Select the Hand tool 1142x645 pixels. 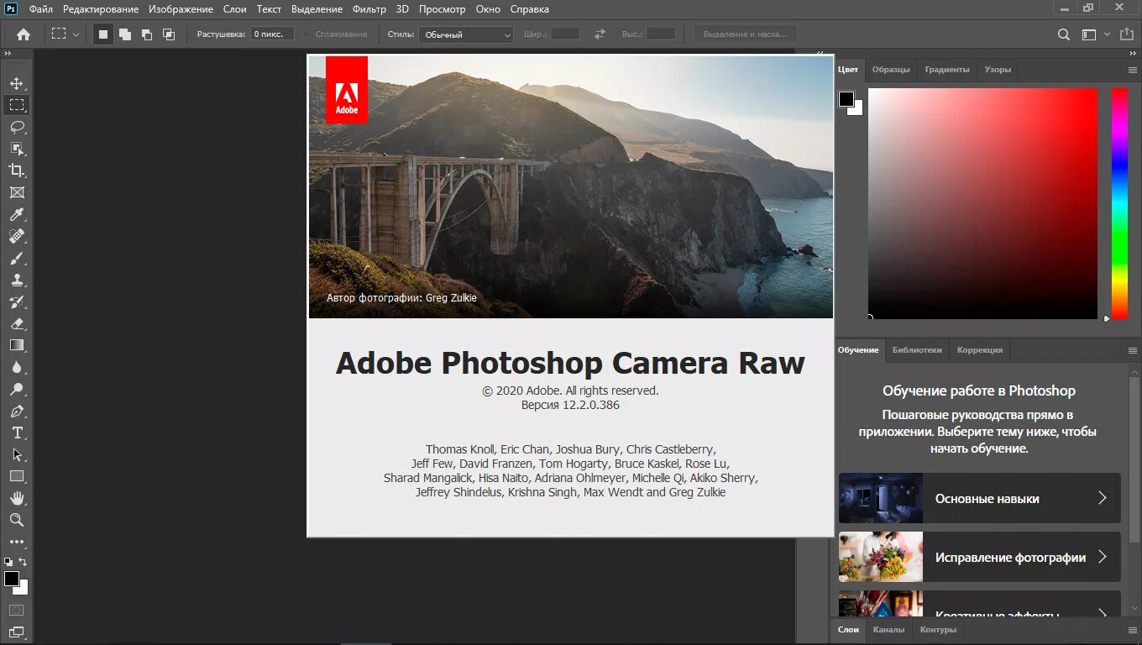(x=17, y=498)
